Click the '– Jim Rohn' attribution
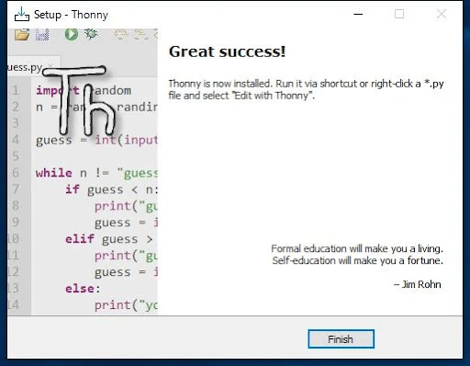The image size is (470, 366). [x=418, y=284]
